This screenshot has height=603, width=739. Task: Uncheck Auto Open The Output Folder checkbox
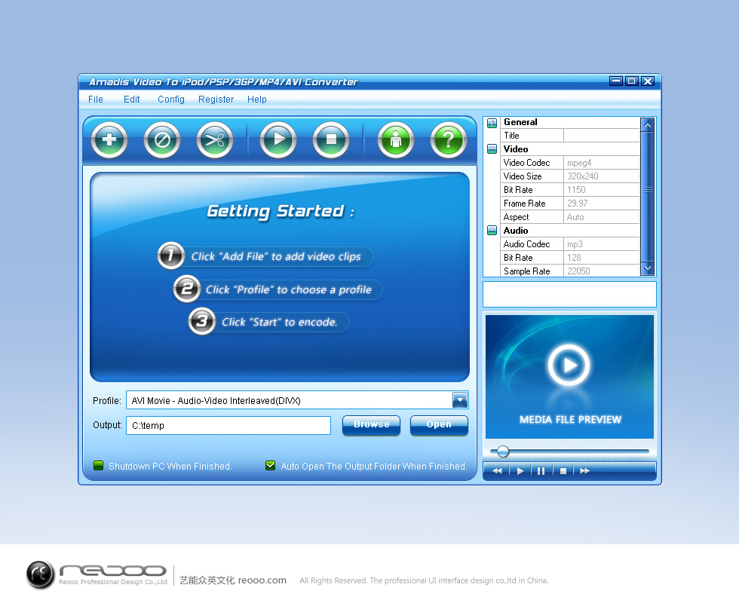(271, 466)
